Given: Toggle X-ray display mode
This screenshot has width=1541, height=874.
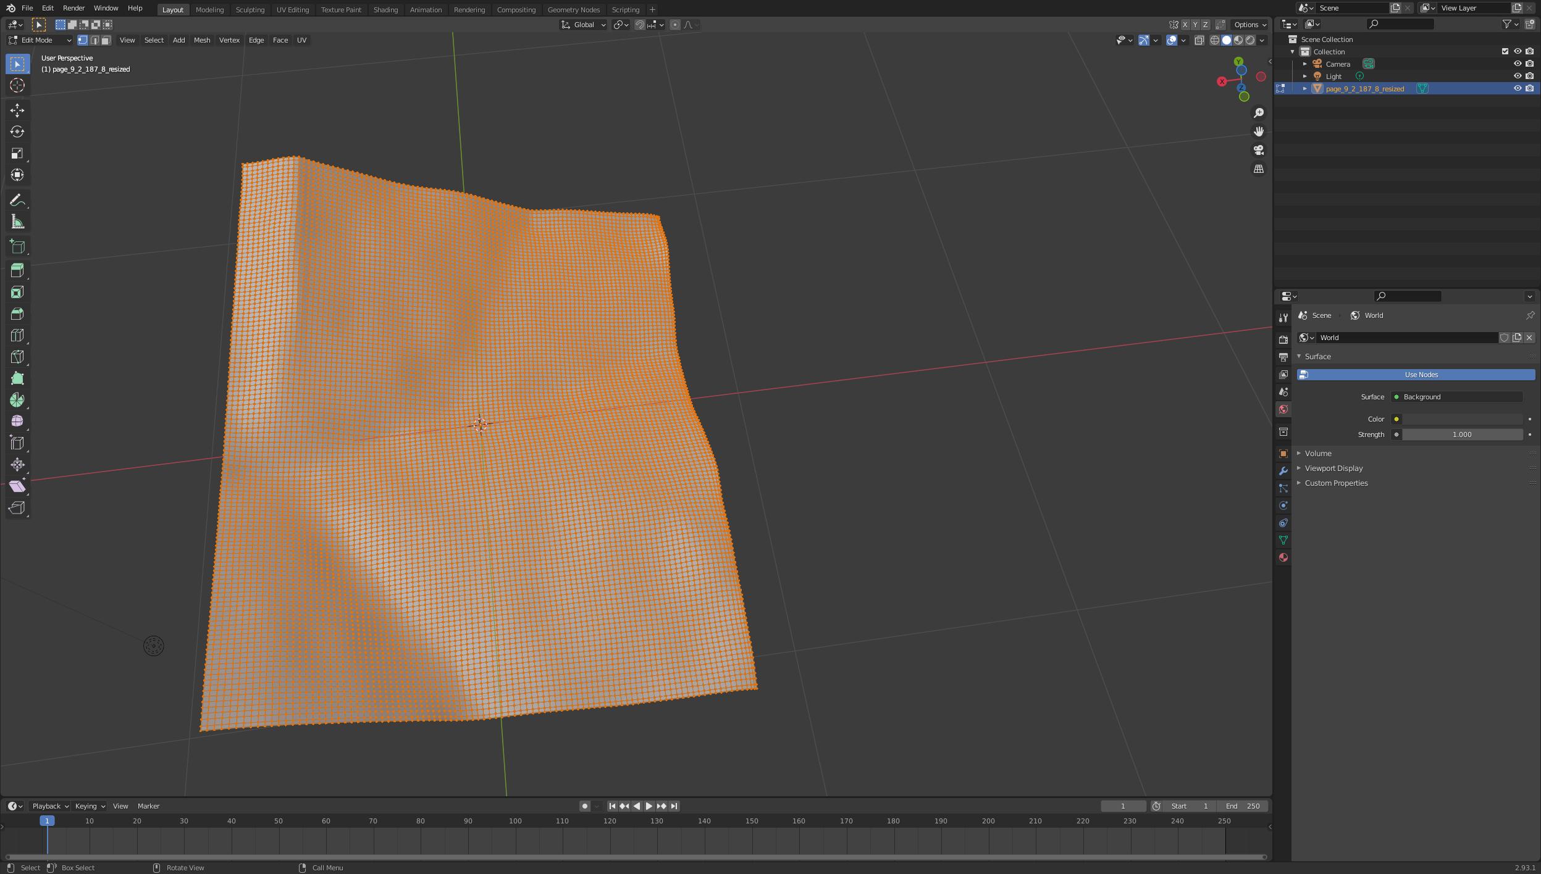Looking at the screenshot, I should tap(1199, 40).
